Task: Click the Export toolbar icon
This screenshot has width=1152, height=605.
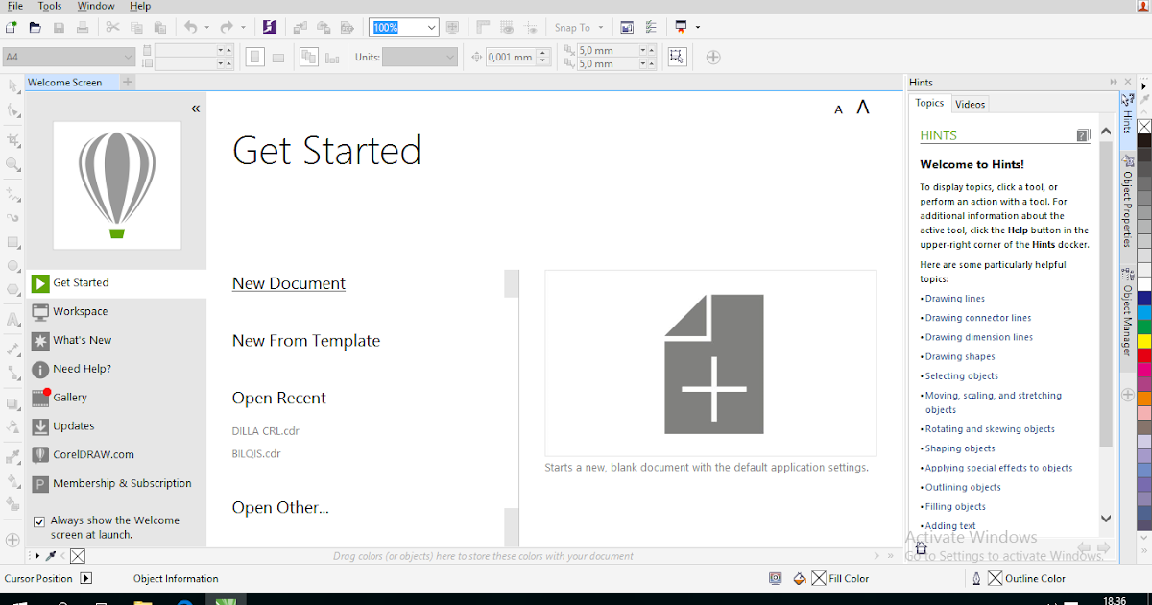Action: pyautogui.click(x=324, y=28)
